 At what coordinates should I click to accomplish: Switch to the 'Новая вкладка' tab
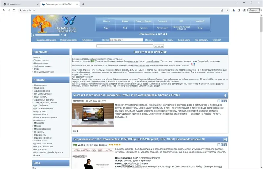pyautogui.click(x=20, y=4)
